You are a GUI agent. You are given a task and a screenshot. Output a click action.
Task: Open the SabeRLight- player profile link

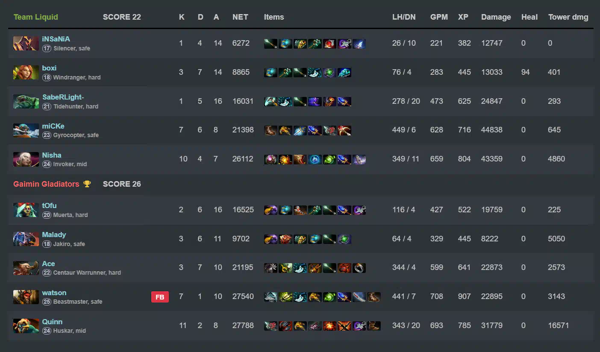pos(63,97)
